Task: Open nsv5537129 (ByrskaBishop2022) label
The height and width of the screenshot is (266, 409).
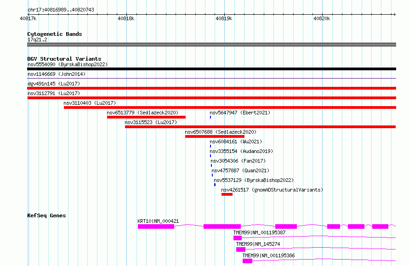Action: (254, 180)
